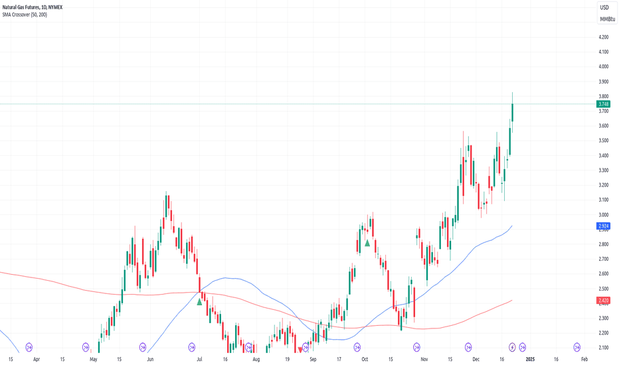Click the 4.000 price axis label
619x365 pixels.
(x=603, y=66)
